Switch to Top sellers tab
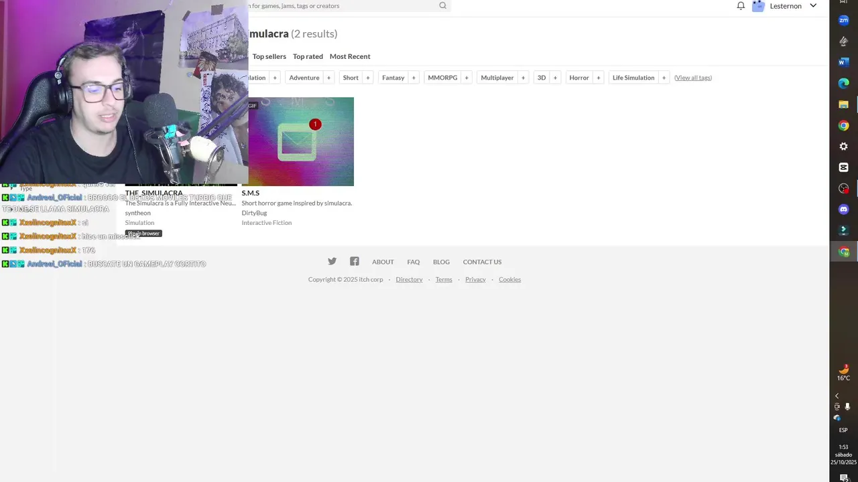The width and height of the screenshot is (858, 482). click(269, 56)
